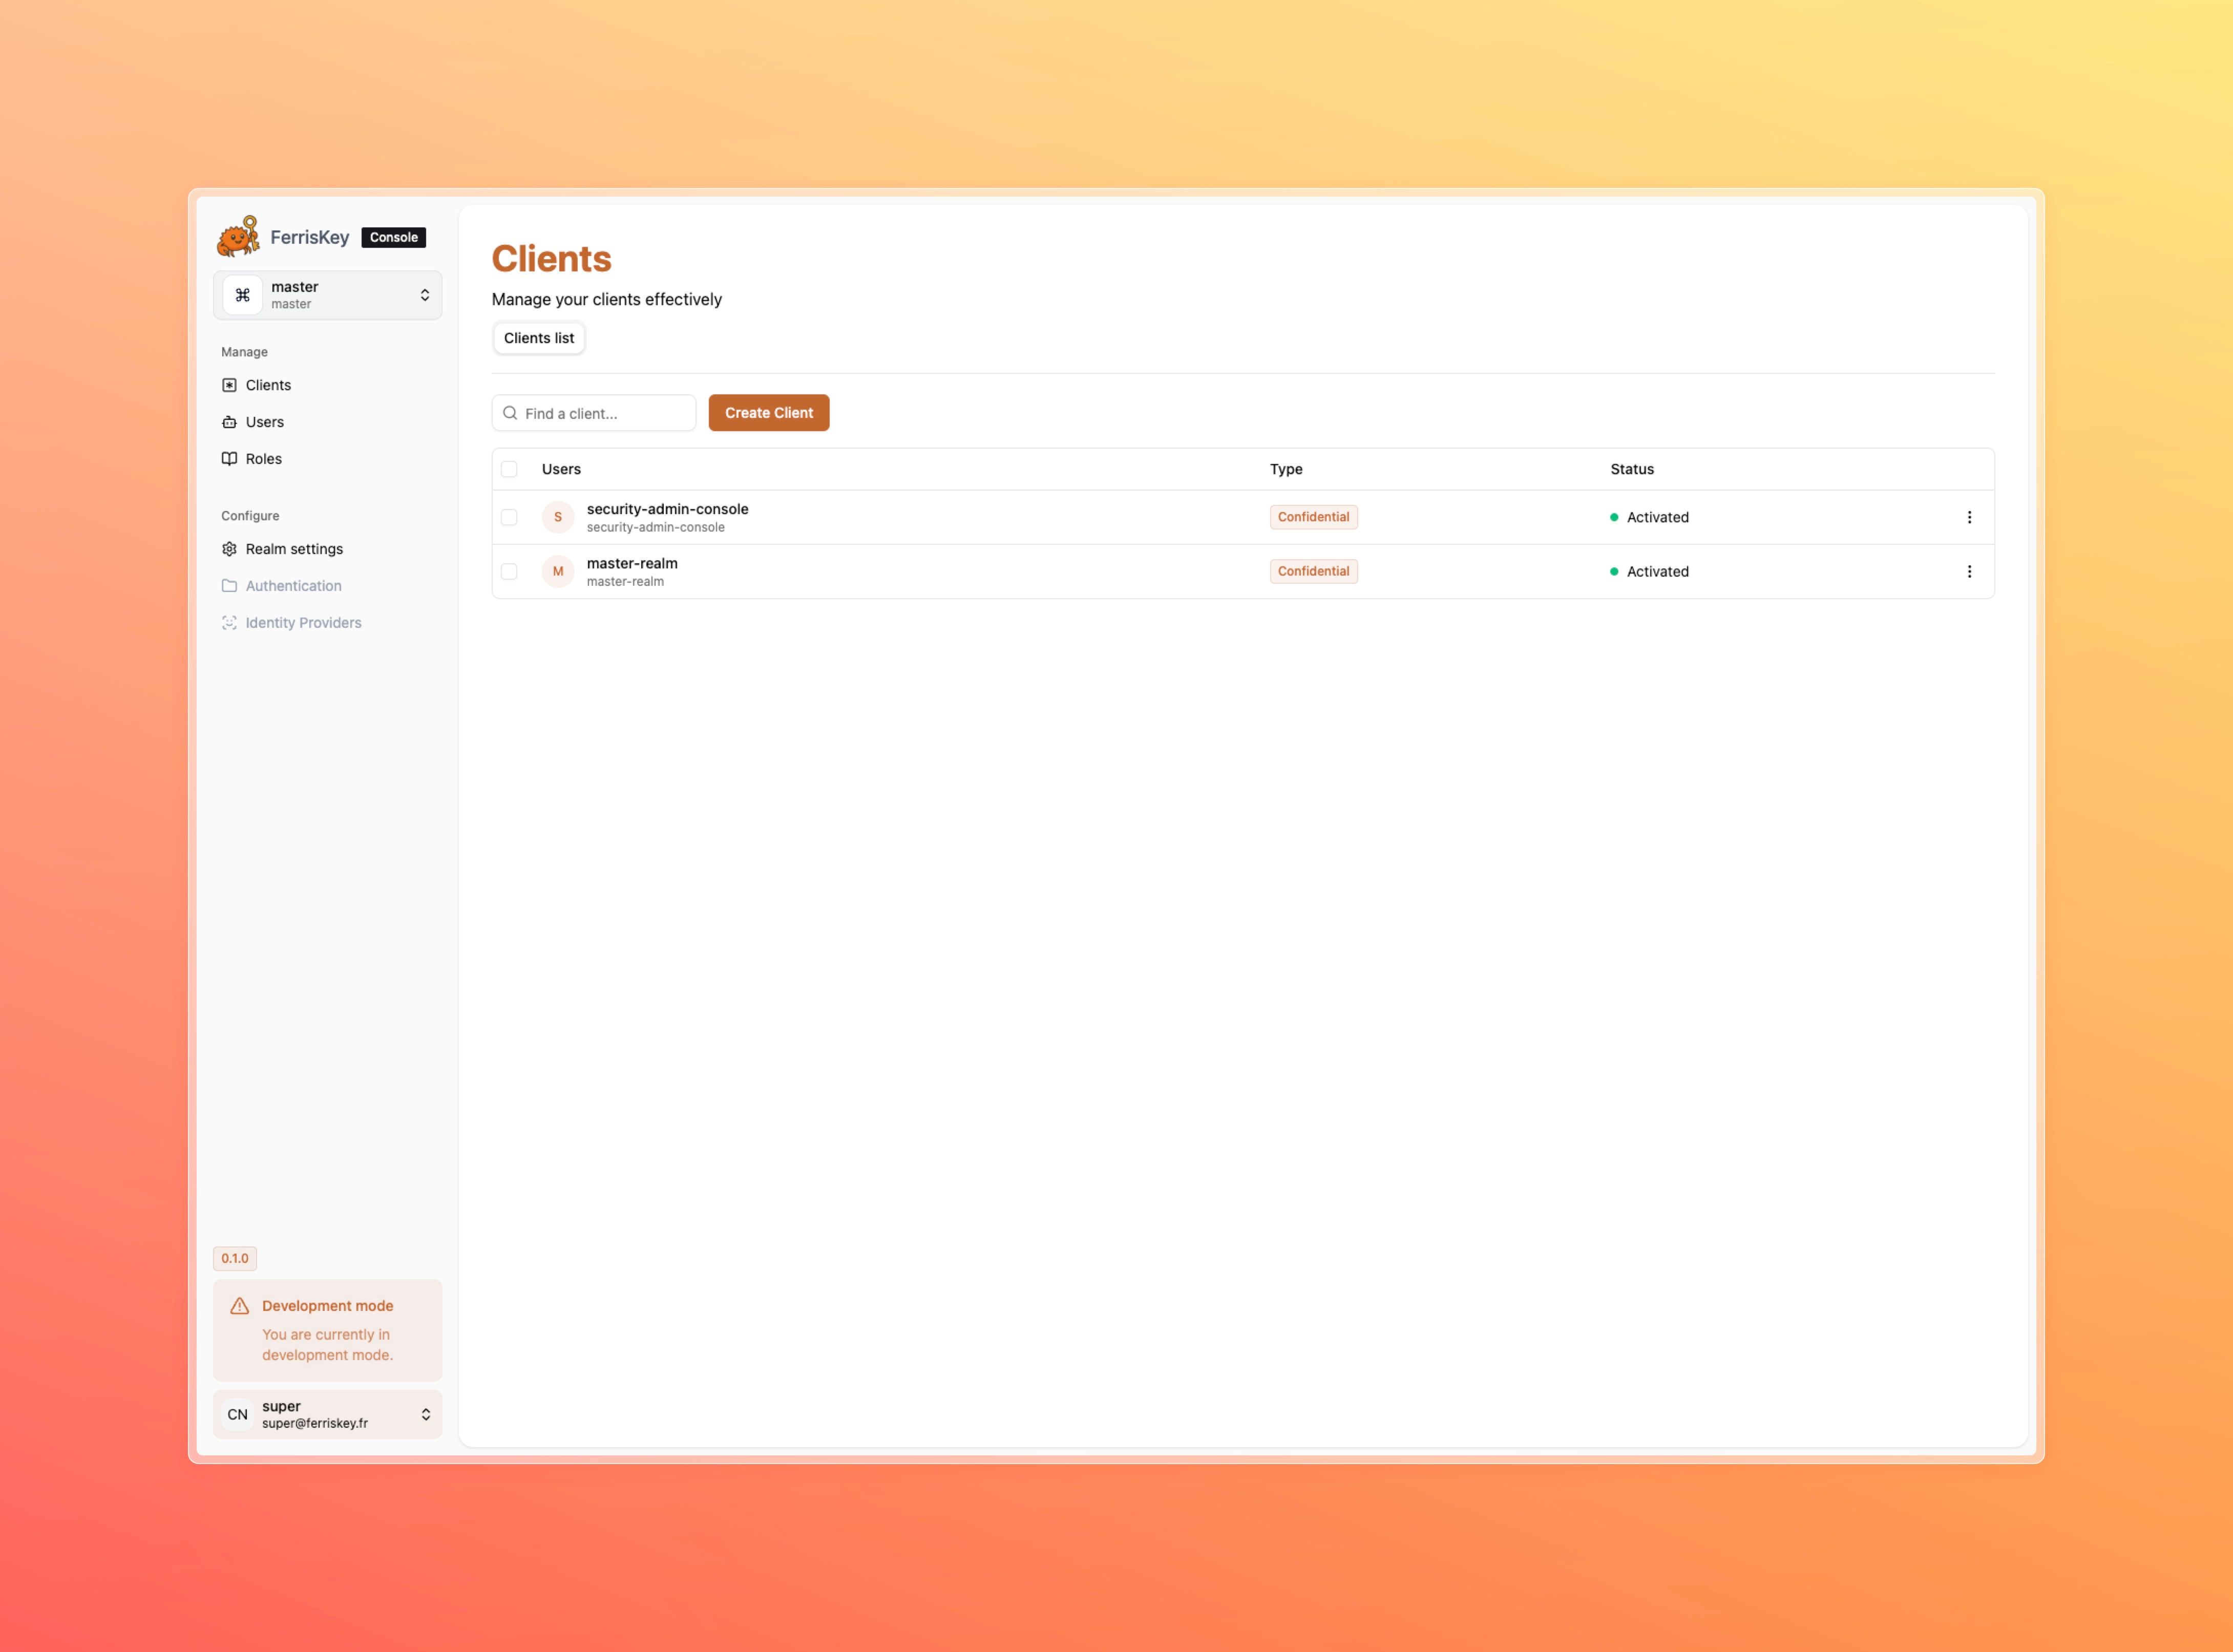This screenshot has width=2233, height=1652.
Task: Select the Clients icon in the sidebar
Action: coord(229,385)
